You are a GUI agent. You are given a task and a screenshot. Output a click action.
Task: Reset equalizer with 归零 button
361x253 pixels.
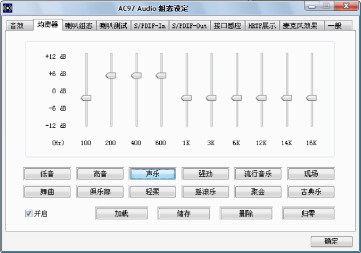point(308,213)
